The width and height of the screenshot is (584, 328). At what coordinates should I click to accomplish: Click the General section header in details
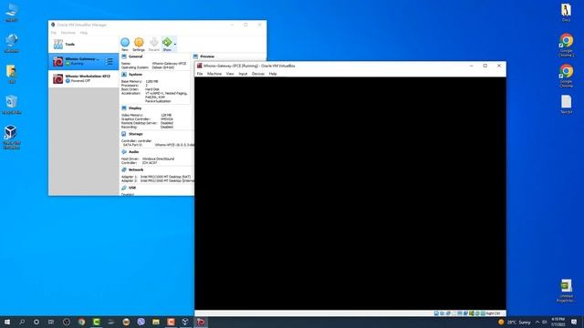coord(135,56)
